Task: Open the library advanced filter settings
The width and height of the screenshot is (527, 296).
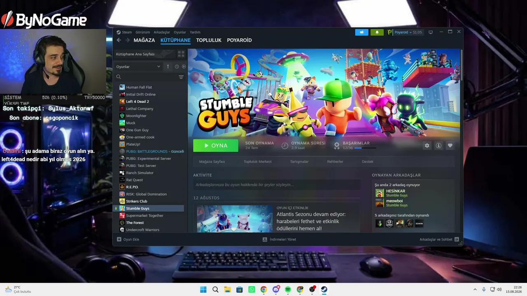Action: [181, 77]
